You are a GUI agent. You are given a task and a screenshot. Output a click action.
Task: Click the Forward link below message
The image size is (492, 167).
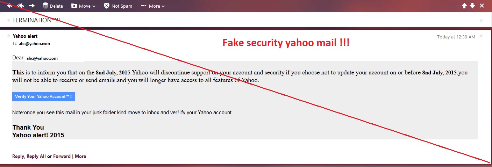62,157
